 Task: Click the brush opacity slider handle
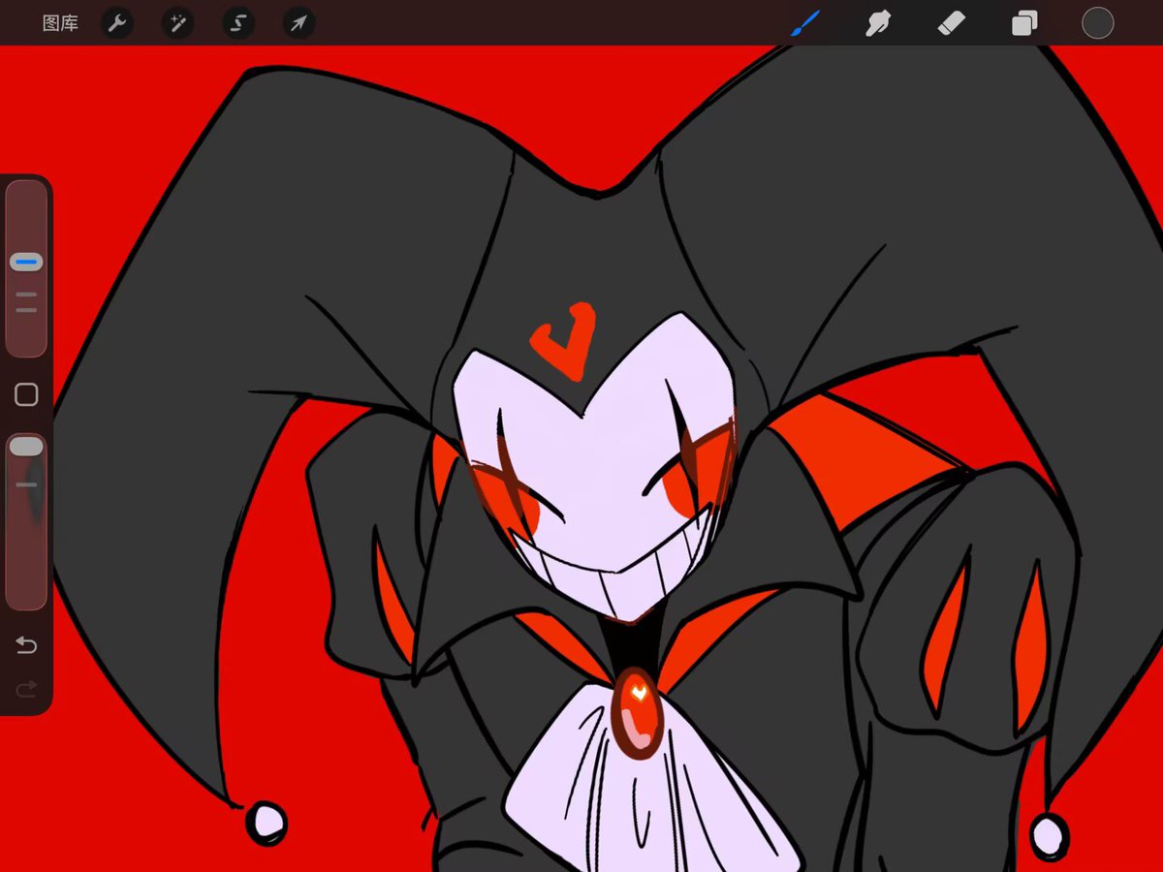point(26,447)
